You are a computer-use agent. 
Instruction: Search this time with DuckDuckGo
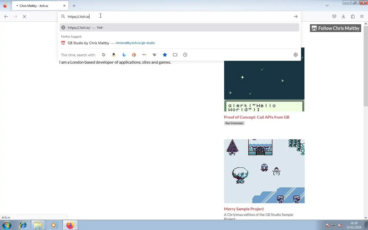coord(134,55)
